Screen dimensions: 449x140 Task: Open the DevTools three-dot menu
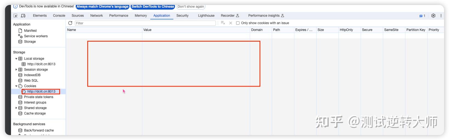click(441, 16)
